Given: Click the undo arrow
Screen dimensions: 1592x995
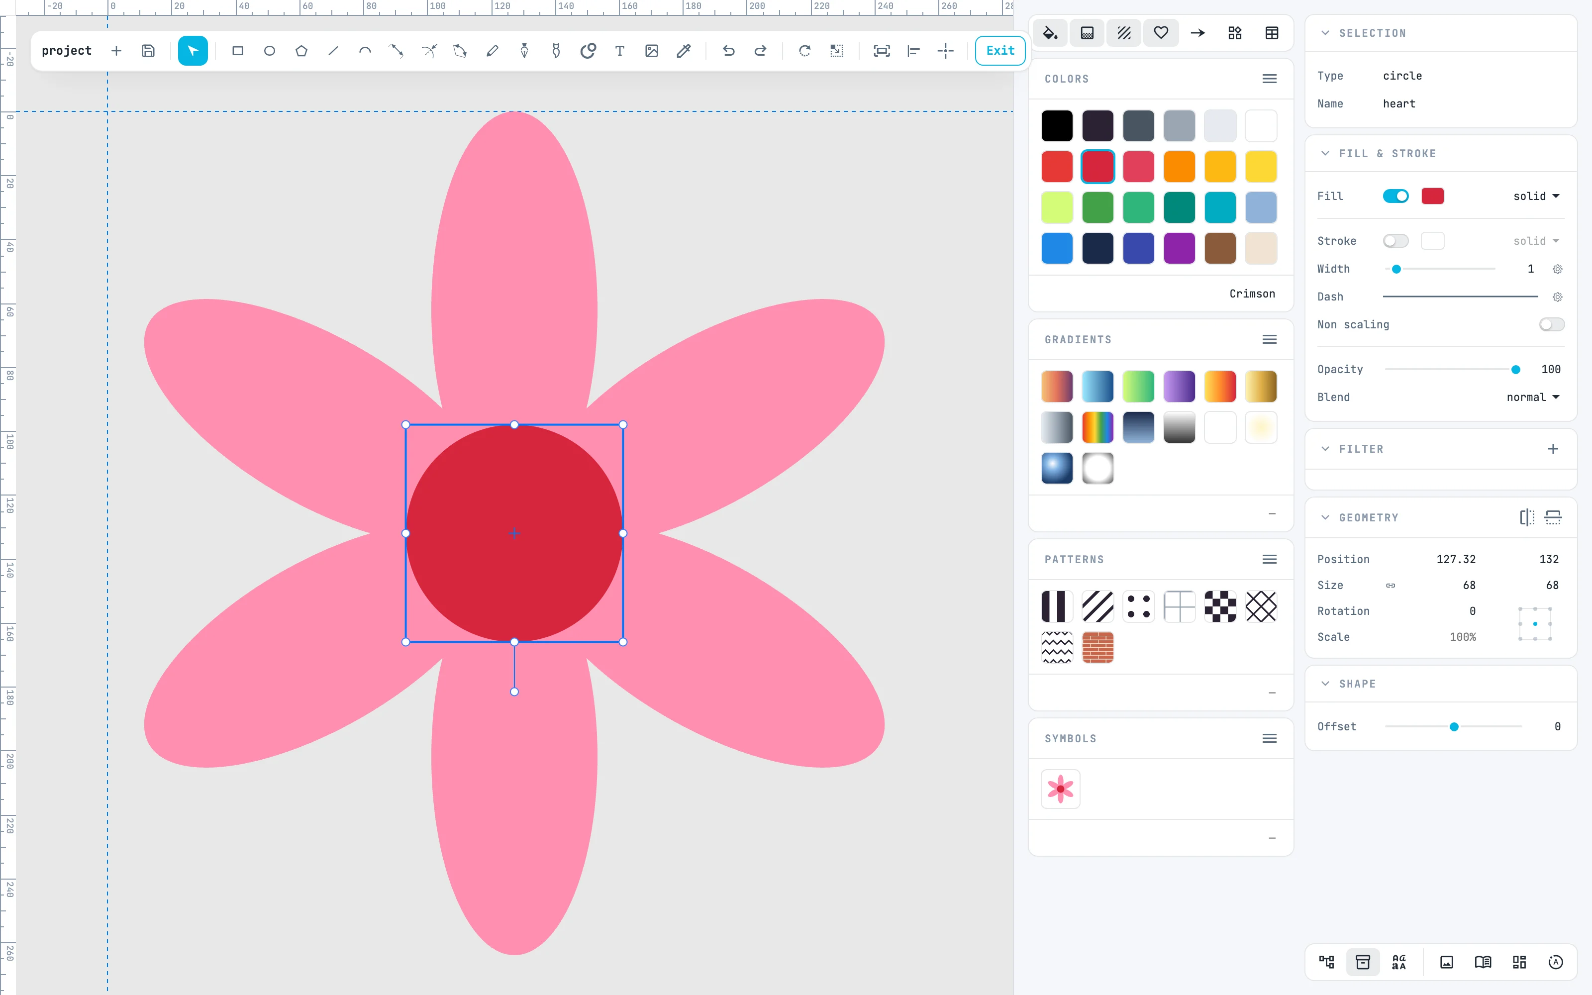Looking at the screenshot, I should pyautogui.click(x=728, y=51).
